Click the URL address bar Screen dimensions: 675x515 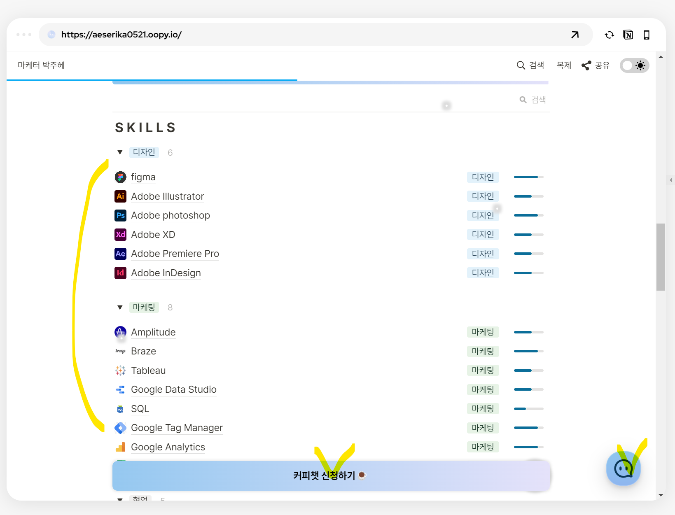(315, 35)
